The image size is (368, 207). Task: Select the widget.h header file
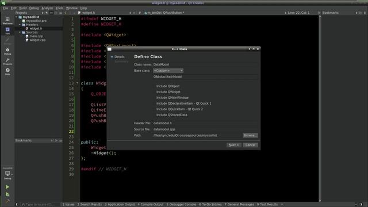click(x=36, y=28)
